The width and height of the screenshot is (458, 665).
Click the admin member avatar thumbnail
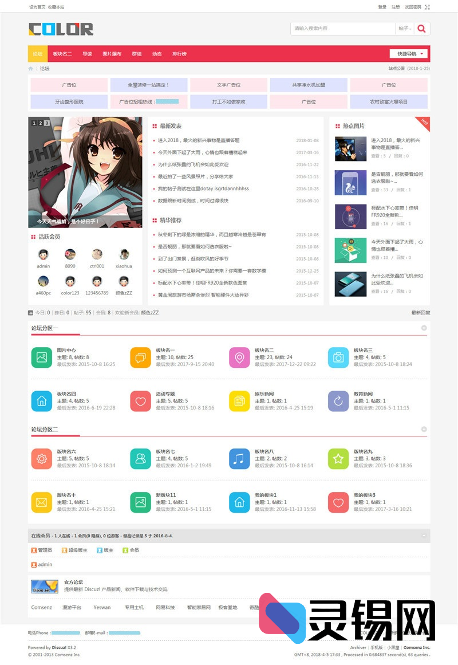coord(43,255)
